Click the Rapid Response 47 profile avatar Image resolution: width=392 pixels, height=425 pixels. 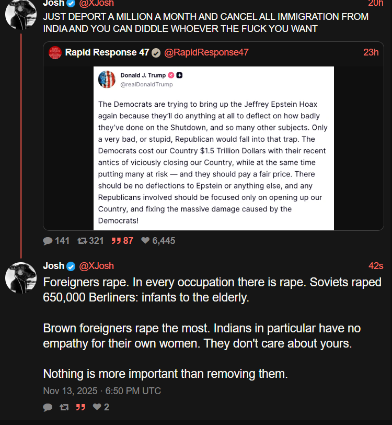pos(55,52)
